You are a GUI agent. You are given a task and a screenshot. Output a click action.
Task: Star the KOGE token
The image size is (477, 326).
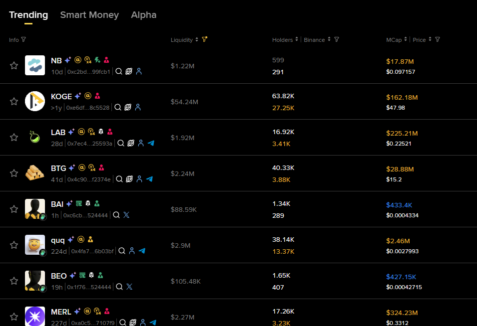pyautogui.click(x=13, y=101)
